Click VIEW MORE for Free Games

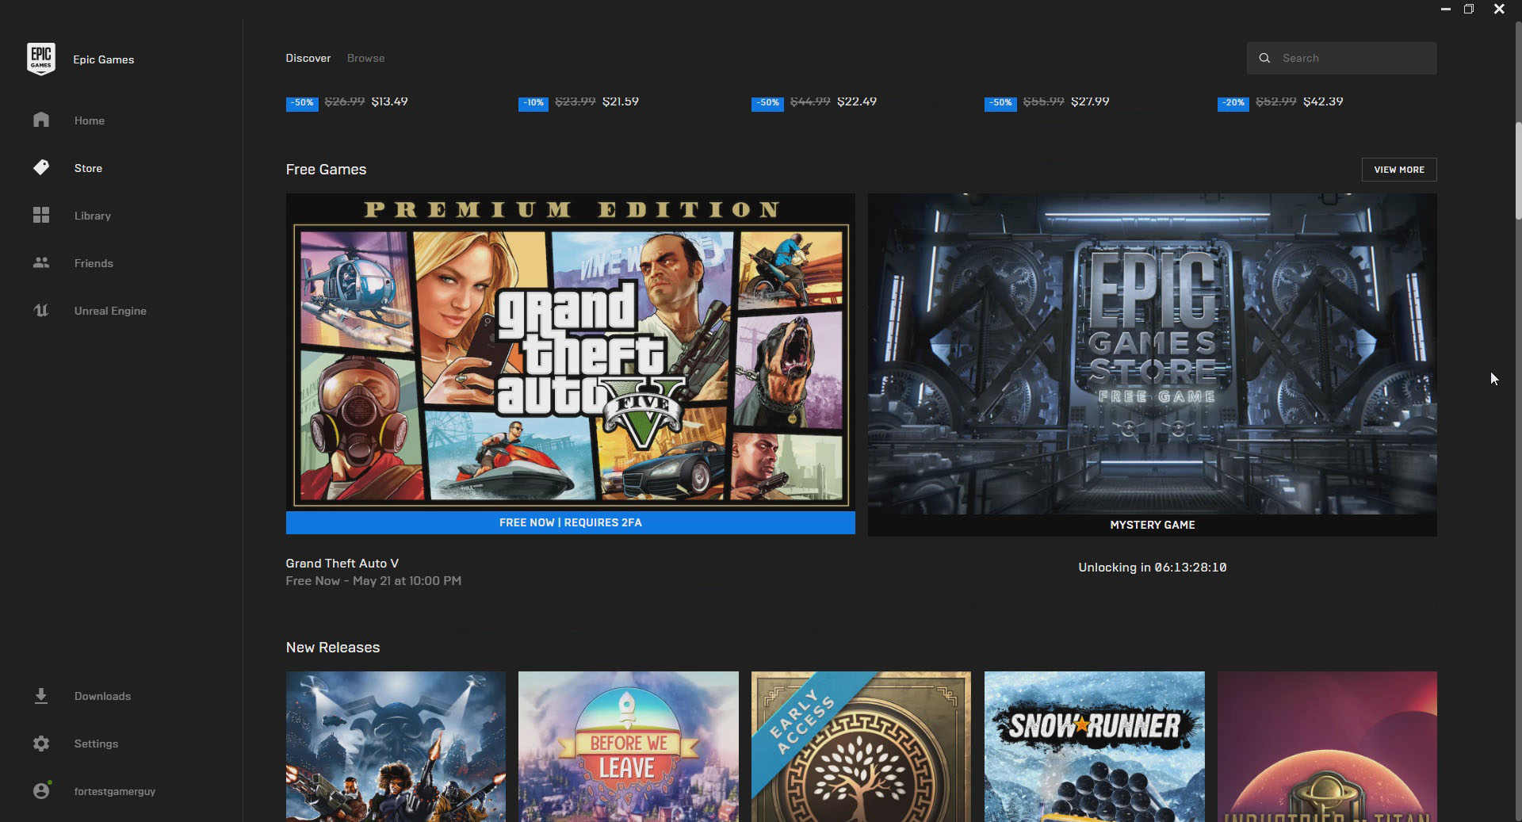pyautogui.click(x=1399, y=170)
